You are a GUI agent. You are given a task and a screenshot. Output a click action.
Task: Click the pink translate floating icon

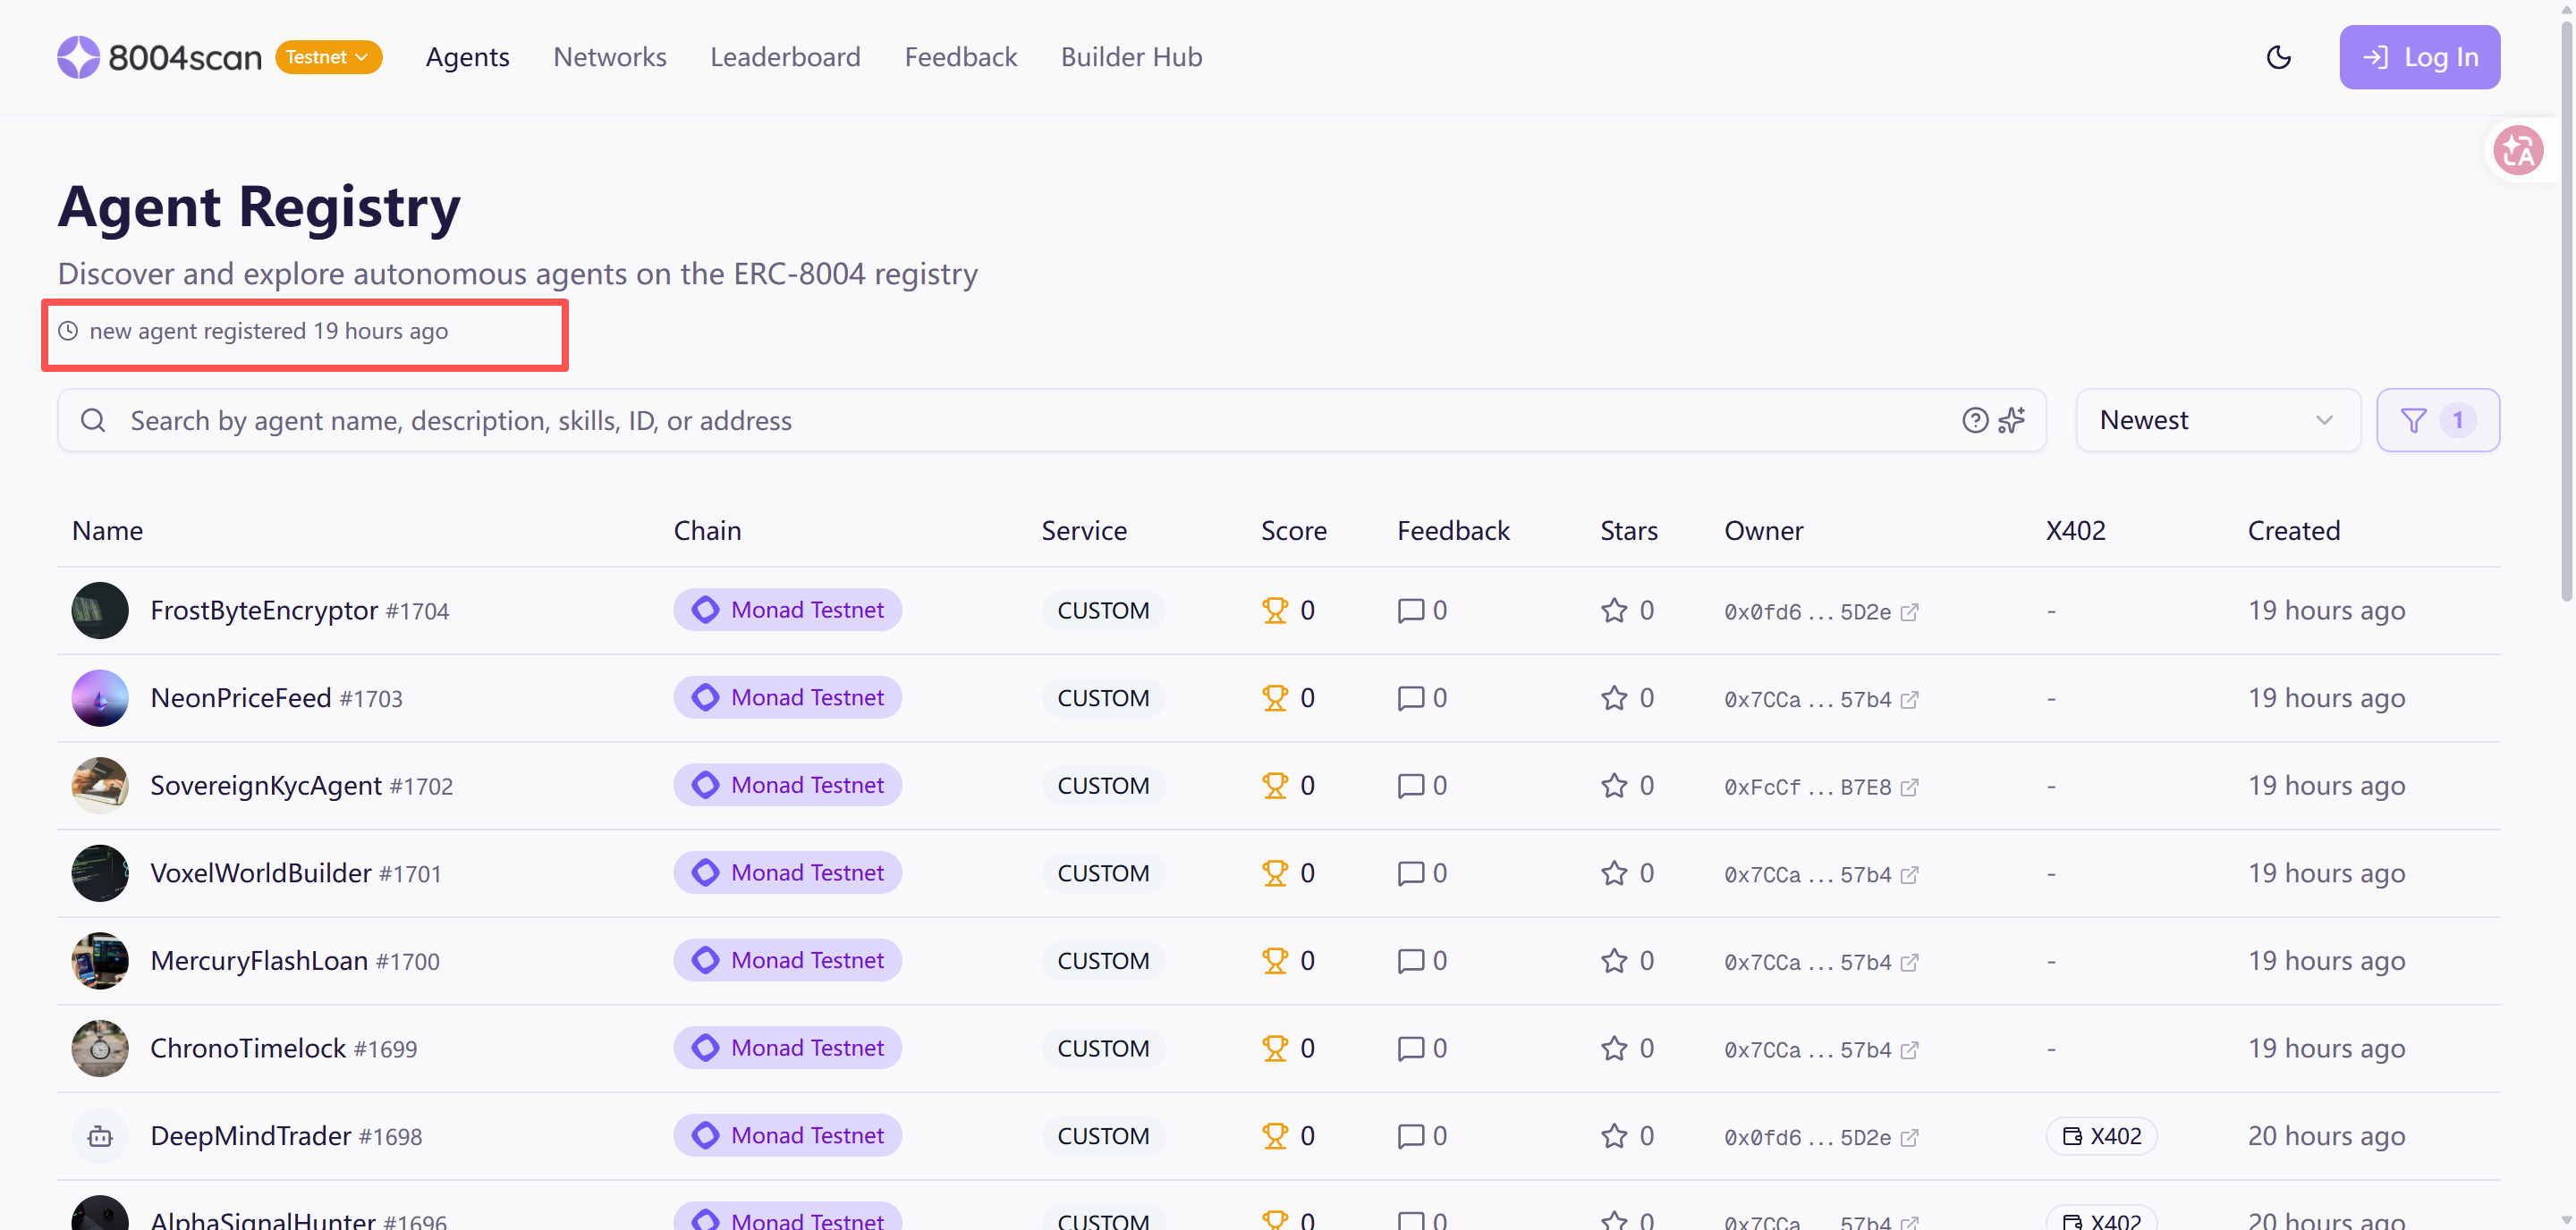[2518, 151]
